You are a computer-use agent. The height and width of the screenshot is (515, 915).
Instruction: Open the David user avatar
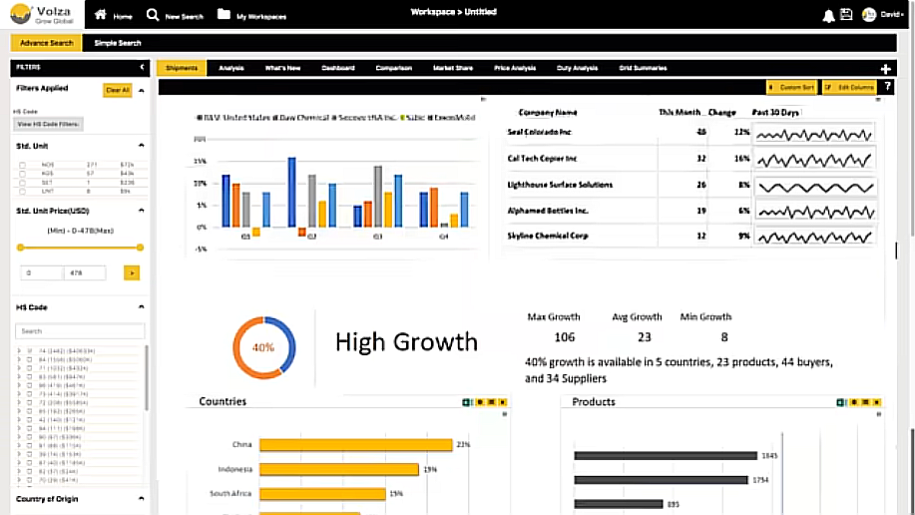(869, 15)
